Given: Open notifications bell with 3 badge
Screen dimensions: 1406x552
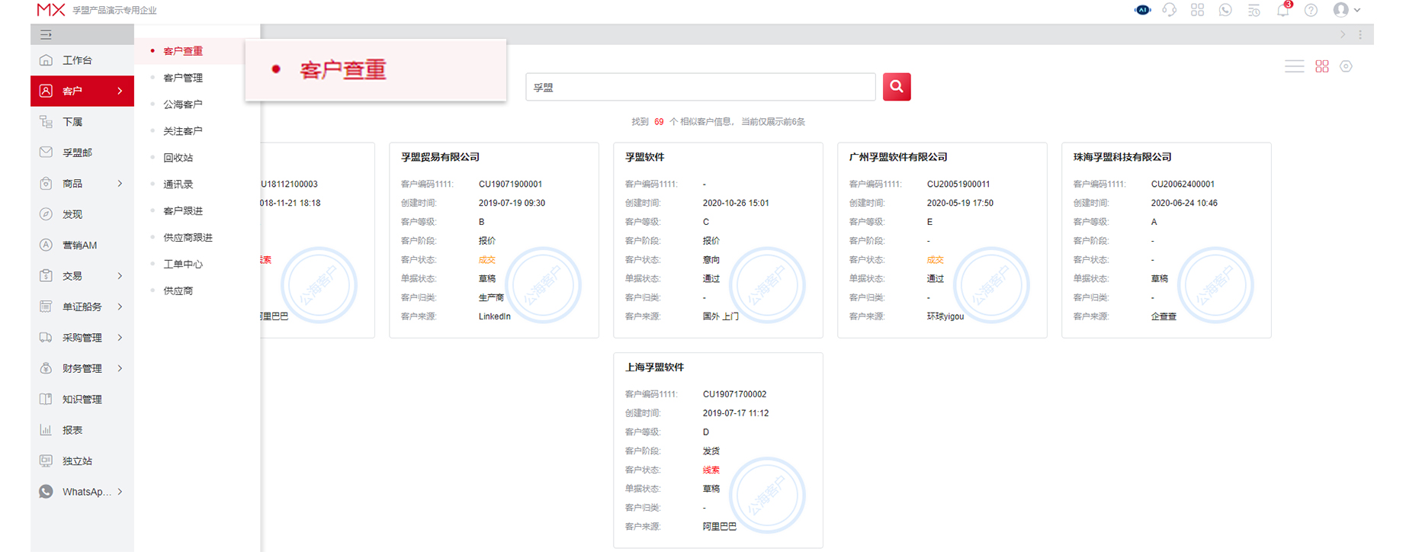Looking at the screenshot, I should click(1283, 10).
